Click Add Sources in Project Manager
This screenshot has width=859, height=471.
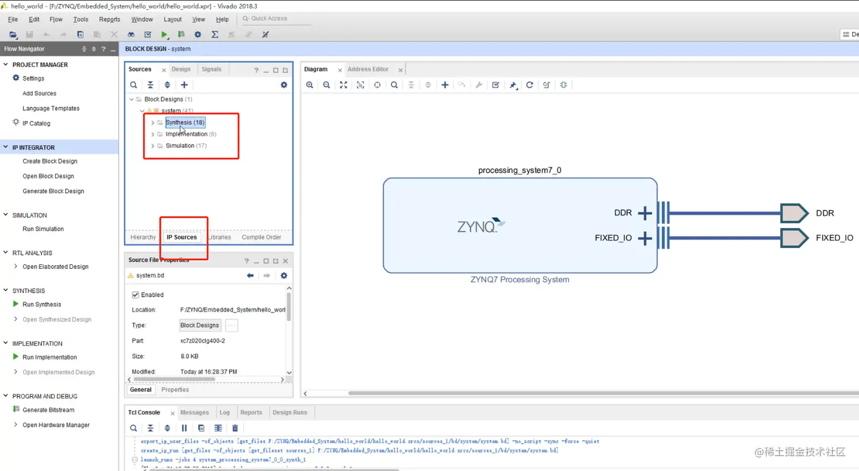click(39, 93)
